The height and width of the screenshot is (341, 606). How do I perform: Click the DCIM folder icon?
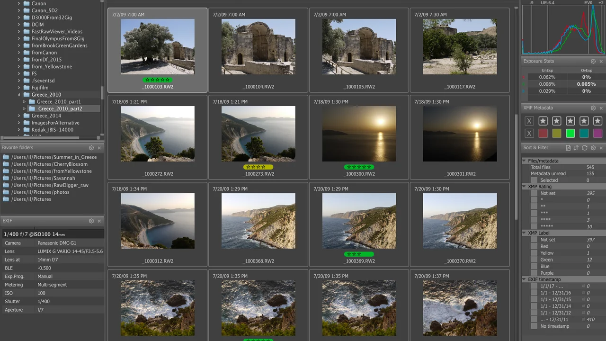tap(27, 25)
